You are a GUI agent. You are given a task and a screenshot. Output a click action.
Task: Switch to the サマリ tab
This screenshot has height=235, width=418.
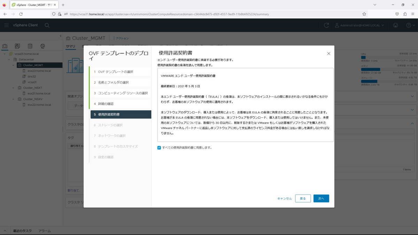point(71,46)
